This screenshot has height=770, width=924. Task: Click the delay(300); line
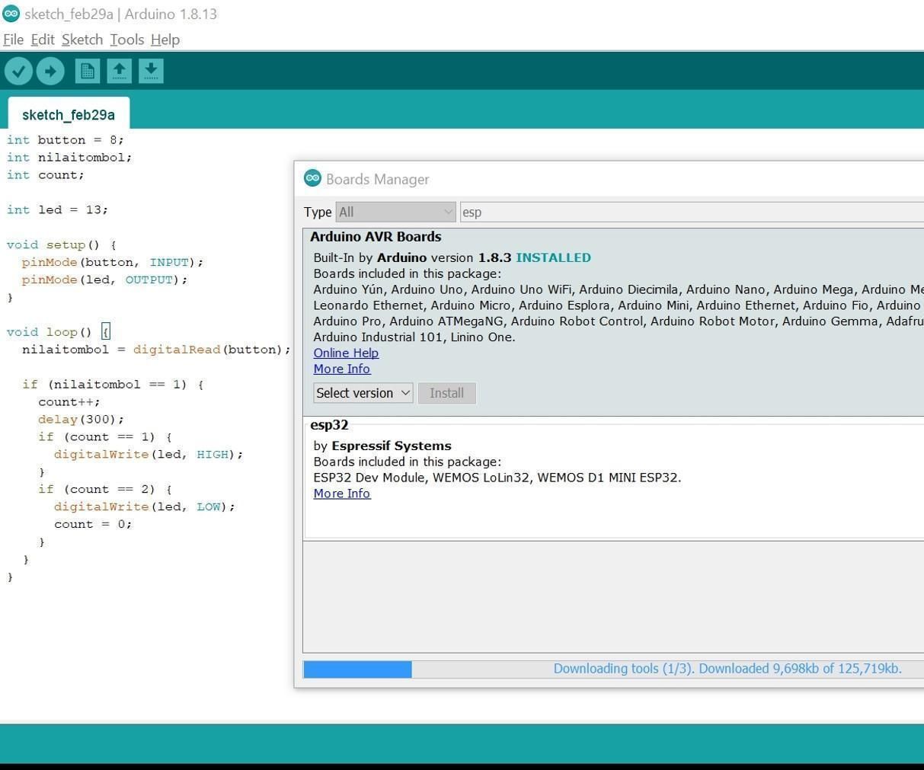pyautogui.click(x=81, y=420)
